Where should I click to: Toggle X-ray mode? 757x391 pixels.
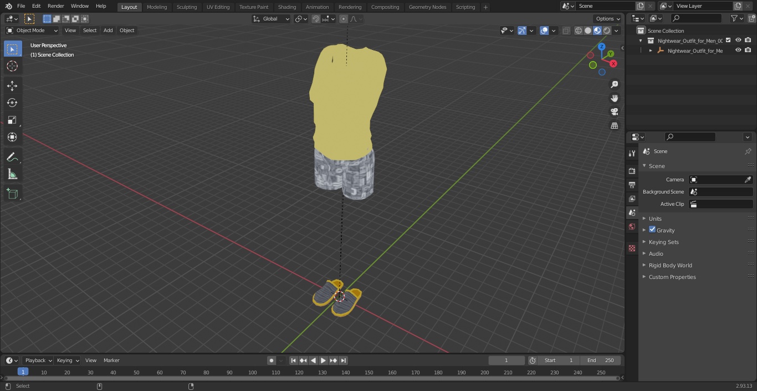566,31
